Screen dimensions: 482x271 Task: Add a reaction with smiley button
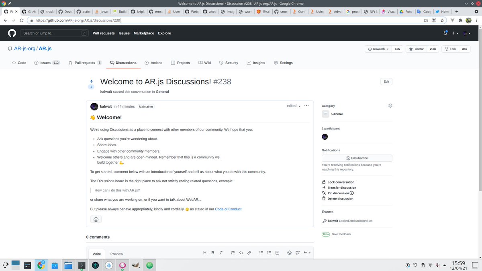96,219
